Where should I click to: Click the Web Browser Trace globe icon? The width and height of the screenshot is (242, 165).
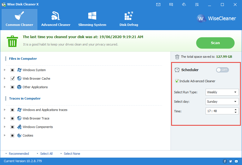coord(19,118)
